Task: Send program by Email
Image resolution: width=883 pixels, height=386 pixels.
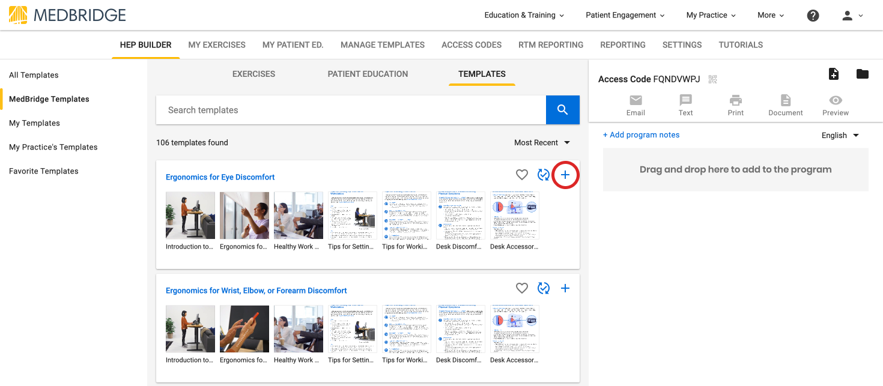Action: point(636,105)
